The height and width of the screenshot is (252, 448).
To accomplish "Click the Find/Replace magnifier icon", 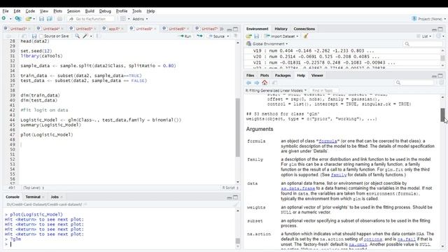I will tap(77, 36).
